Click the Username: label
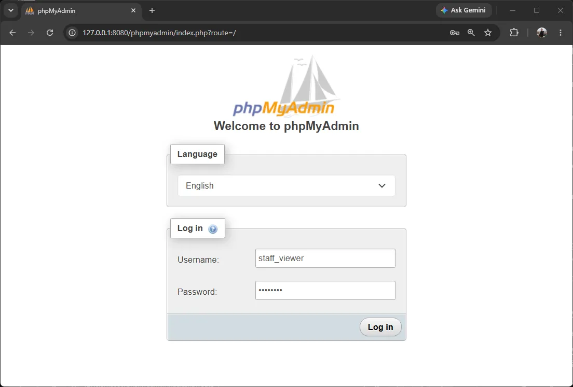 pos(198,260)
